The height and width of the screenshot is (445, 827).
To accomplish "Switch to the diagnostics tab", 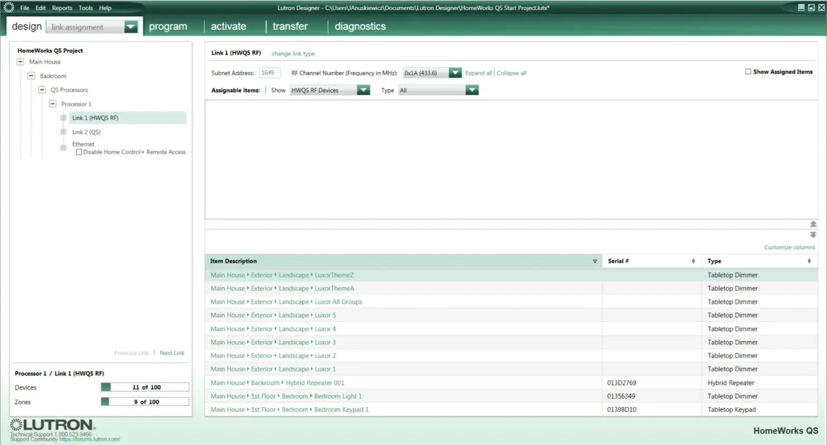I will pyautogui.click(x=360, y=26).
